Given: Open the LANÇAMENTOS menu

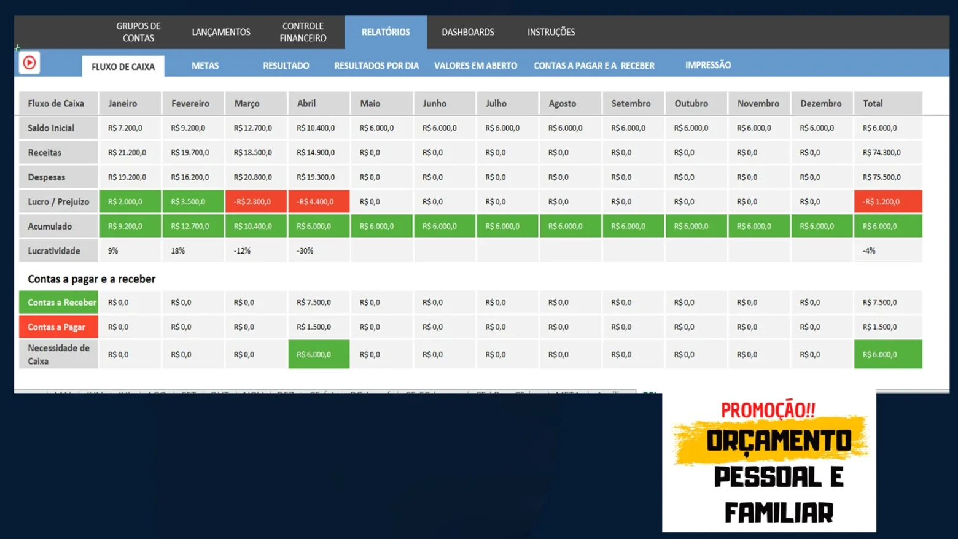Looking at the screenshot, I should [x=221, y=32].
